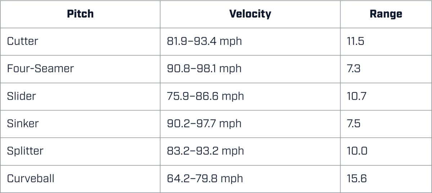Select the Splitter pitch cell
This screenshot has height=193, width=432.
(x=25, y=151)
